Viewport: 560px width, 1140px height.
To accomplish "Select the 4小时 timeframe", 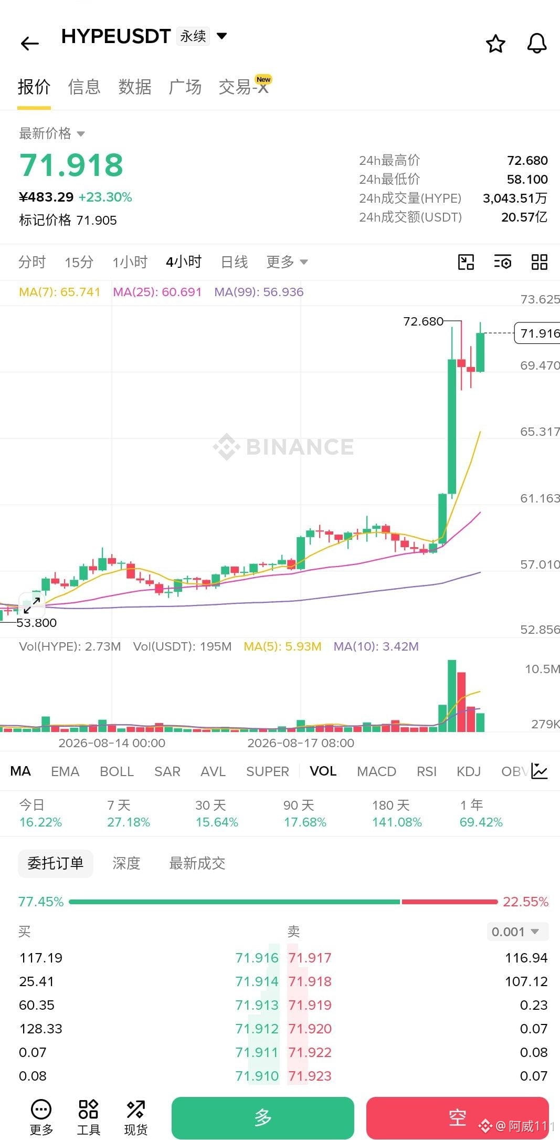I will click(184, 262).
